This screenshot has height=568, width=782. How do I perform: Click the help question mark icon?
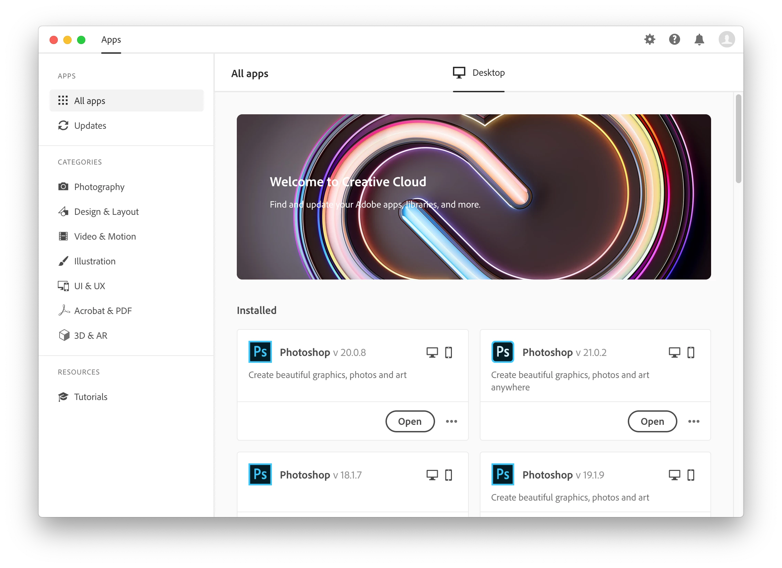click(674, 39)
